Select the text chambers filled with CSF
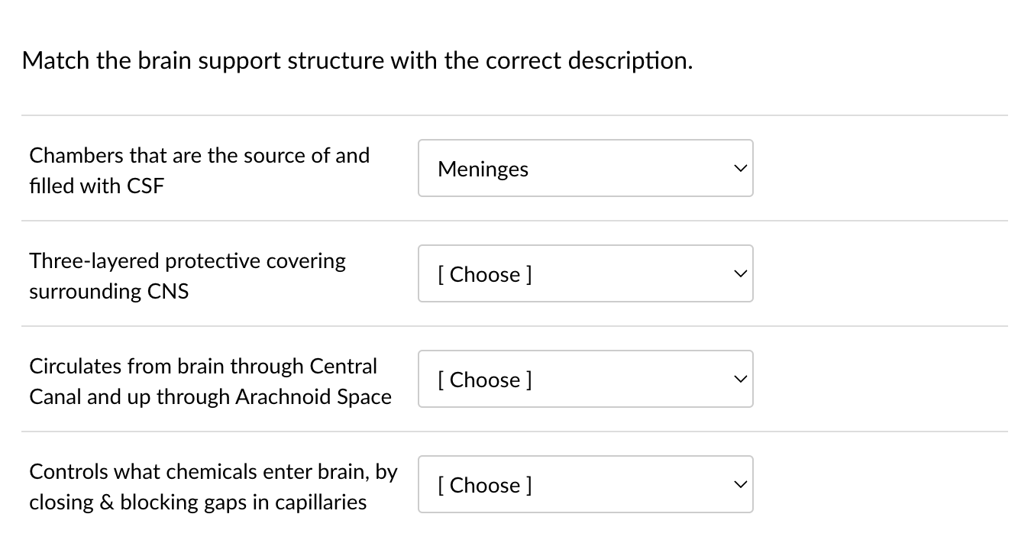The image size is (1031, 556). (x=199, y=170)
